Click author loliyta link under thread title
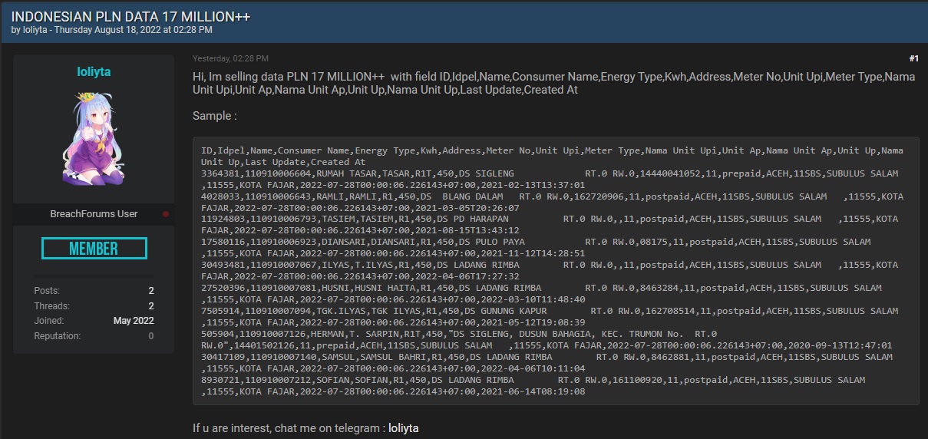 (x=34, y=30)
